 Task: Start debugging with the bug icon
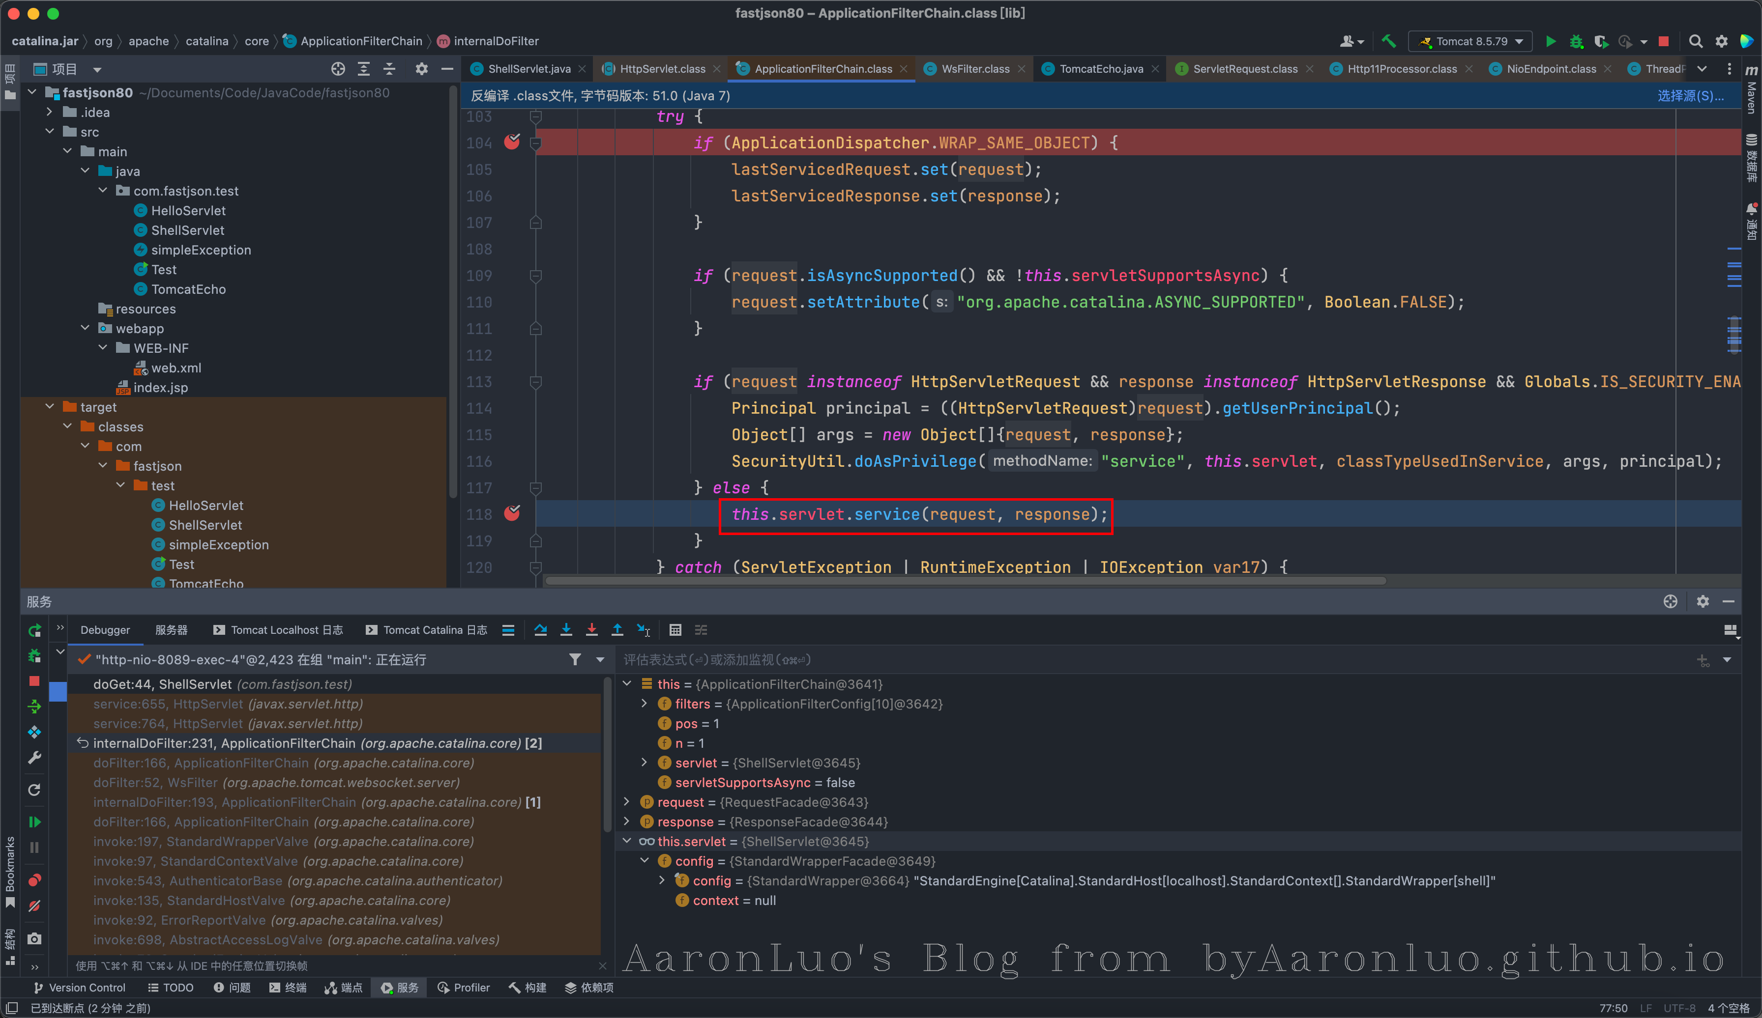[x=1576, y=41]
